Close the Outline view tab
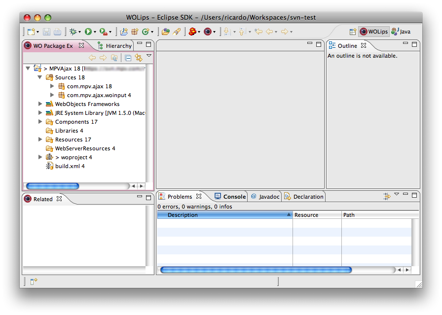This screenshot has height=315, width=442. (x=364, y=45)
